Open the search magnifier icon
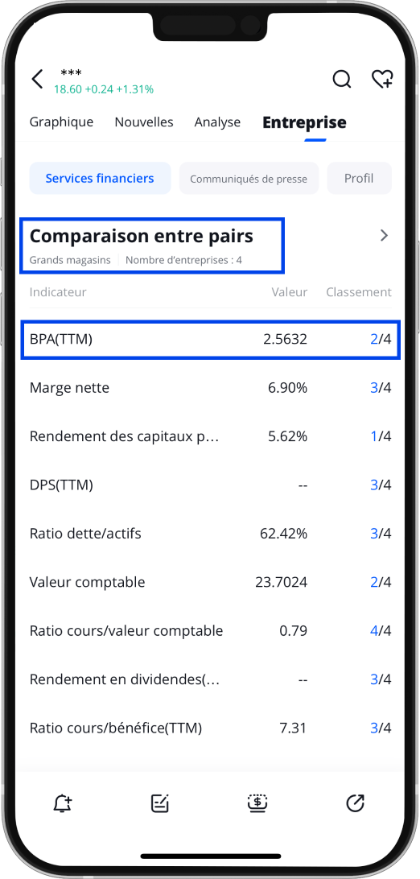 coord(342,79)
